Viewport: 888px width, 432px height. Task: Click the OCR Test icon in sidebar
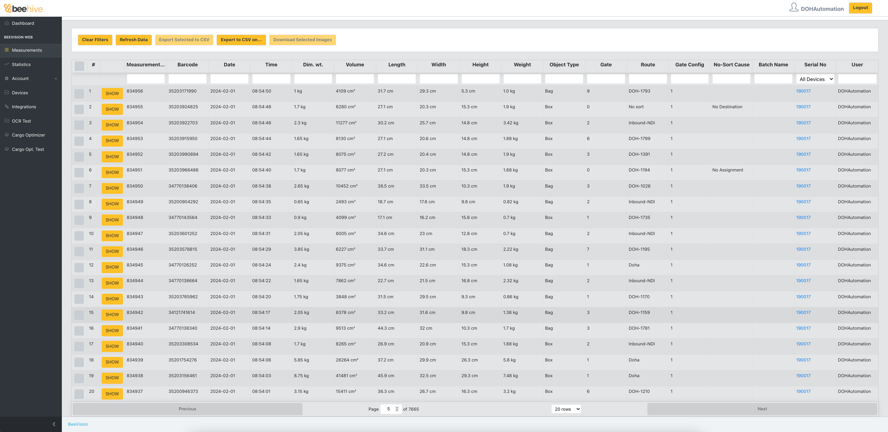click(7, 121)
